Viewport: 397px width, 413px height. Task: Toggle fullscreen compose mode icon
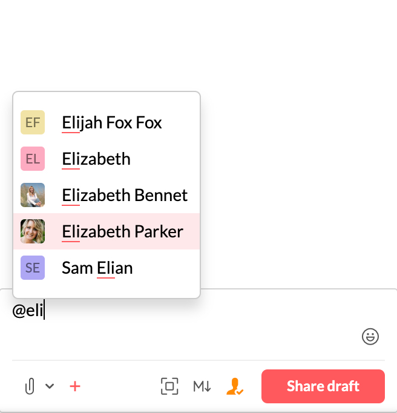tap(170, 386)
